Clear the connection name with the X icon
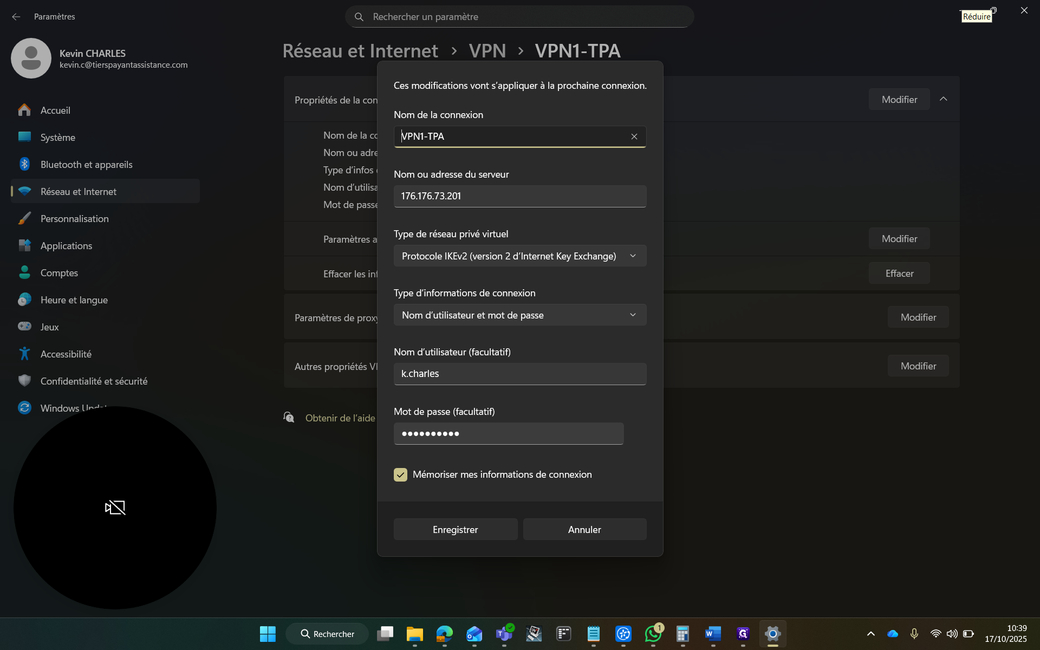 (634, 136)
